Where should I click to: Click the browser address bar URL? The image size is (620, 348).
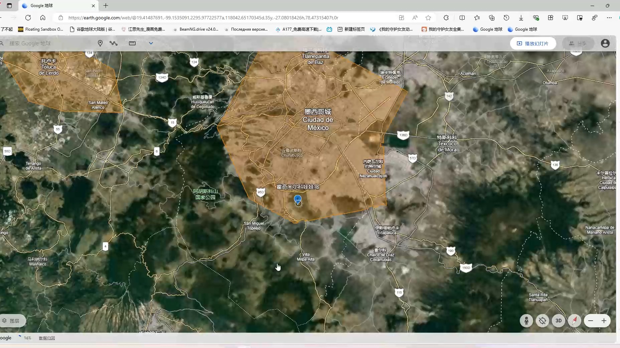[203, 18]
